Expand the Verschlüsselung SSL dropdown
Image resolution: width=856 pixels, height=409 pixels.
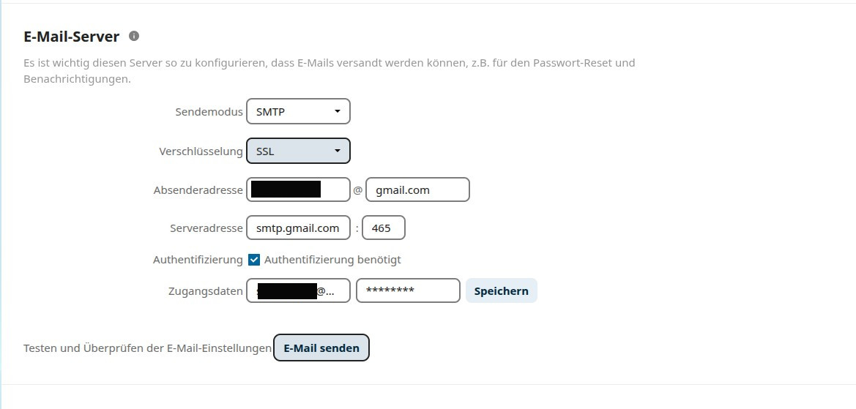[x=298, y=151]
